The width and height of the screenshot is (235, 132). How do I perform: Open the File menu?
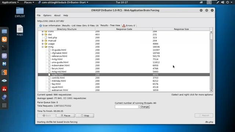coord(39,15)
